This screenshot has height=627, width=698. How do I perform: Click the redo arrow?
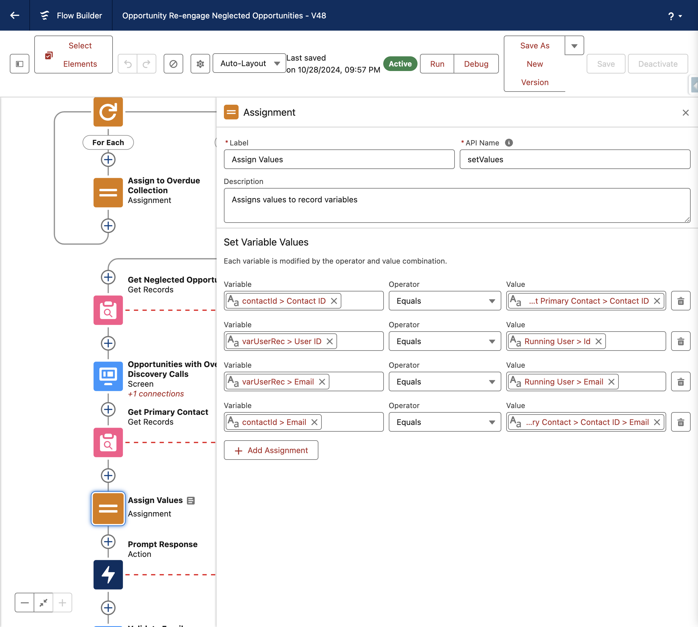(147, 64)
